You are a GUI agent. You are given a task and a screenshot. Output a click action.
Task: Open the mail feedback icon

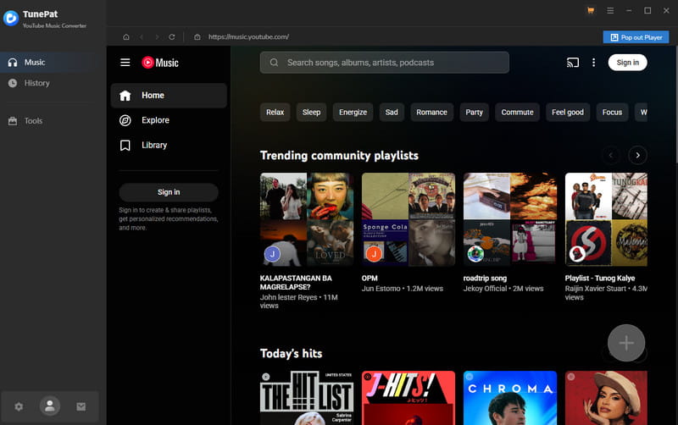(x=81, y=406)
